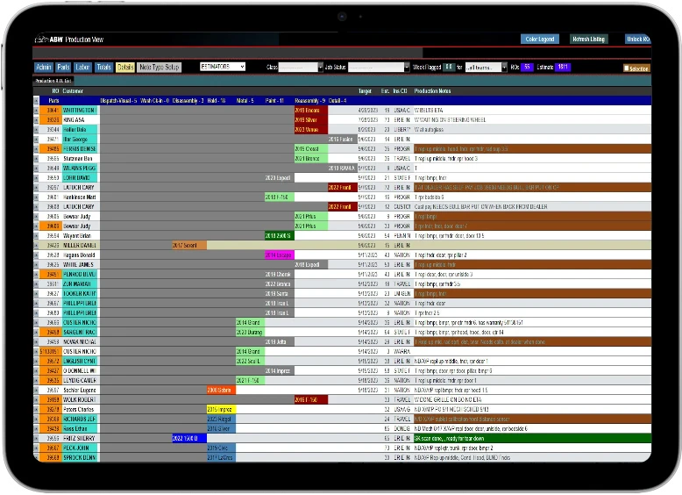Expand the FERRIS DENISE row

37,149
